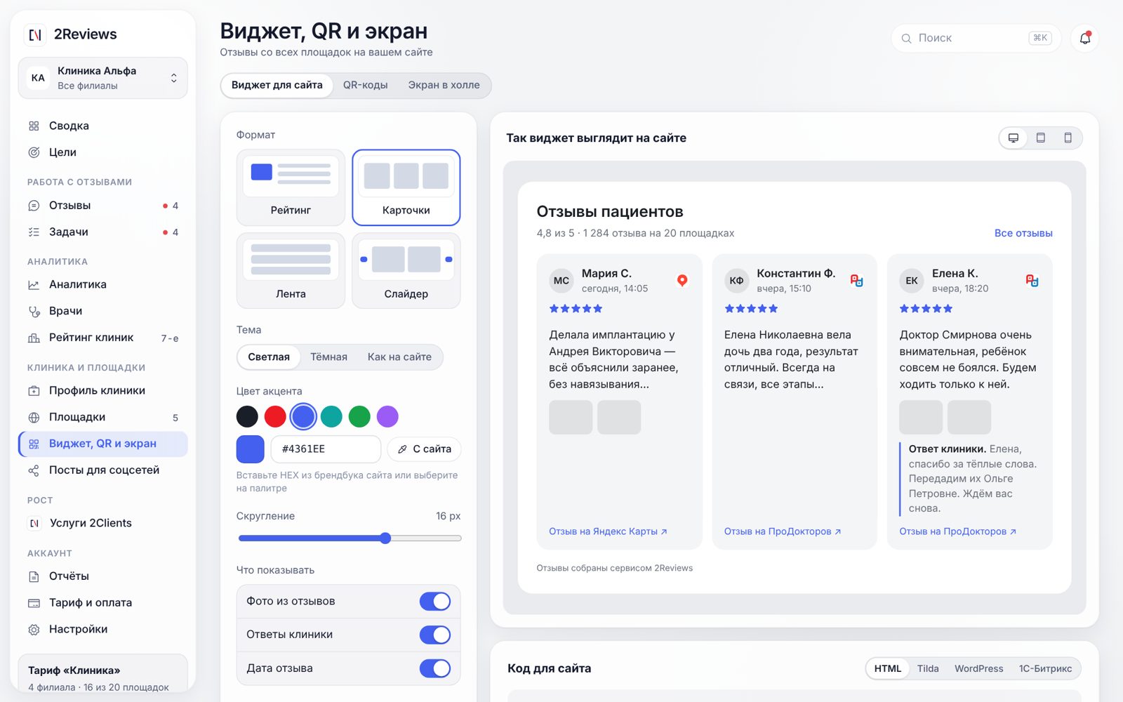Open Задачи list
The width and height of the screenshot is (1123, 702).
[102, 232]
